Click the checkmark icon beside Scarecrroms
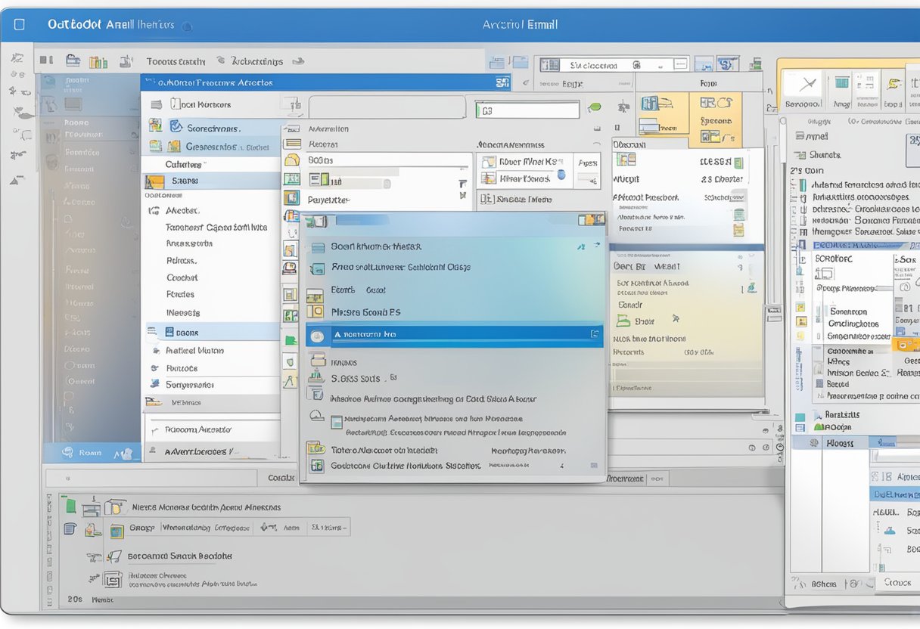Viewport: 920px width, 629px height. pyautogui.click(x=176, y=127)
